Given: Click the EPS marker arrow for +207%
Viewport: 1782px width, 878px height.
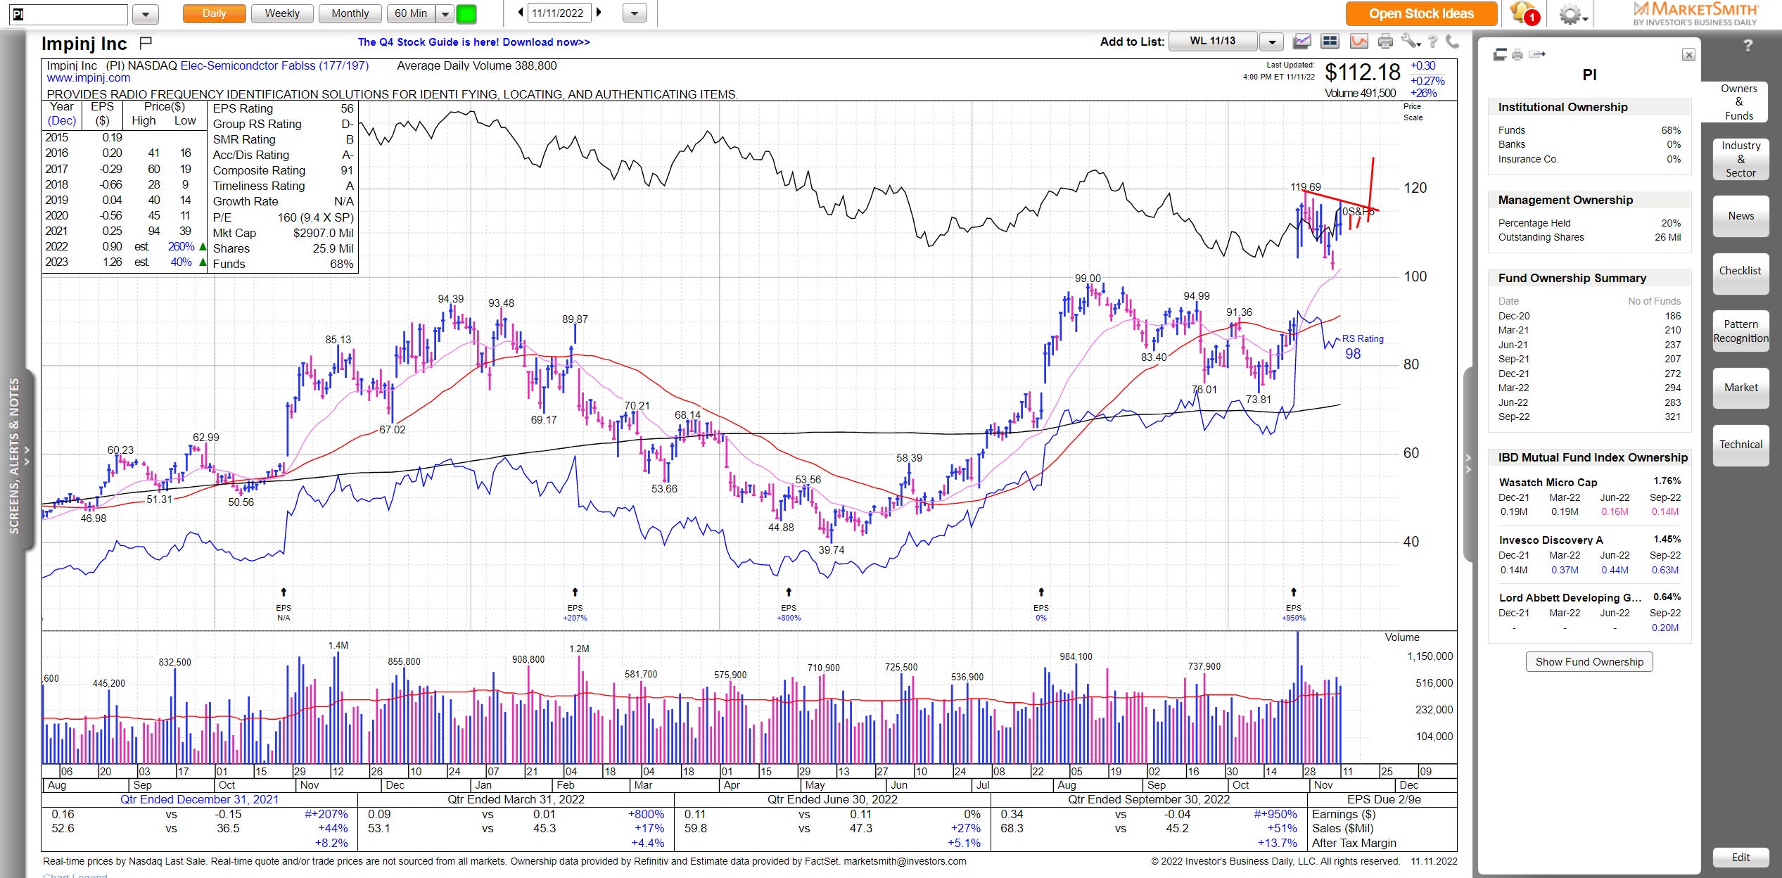Looking at the screenshot, I should (x=575, y=592).
